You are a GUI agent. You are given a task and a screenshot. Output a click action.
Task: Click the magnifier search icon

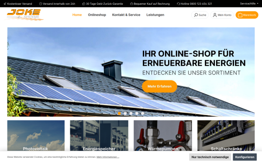196,15
